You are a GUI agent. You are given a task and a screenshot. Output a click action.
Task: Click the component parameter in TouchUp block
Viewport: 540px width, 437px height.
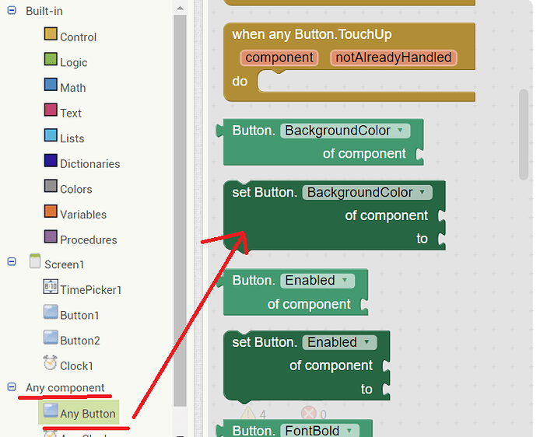coord(279,58)
